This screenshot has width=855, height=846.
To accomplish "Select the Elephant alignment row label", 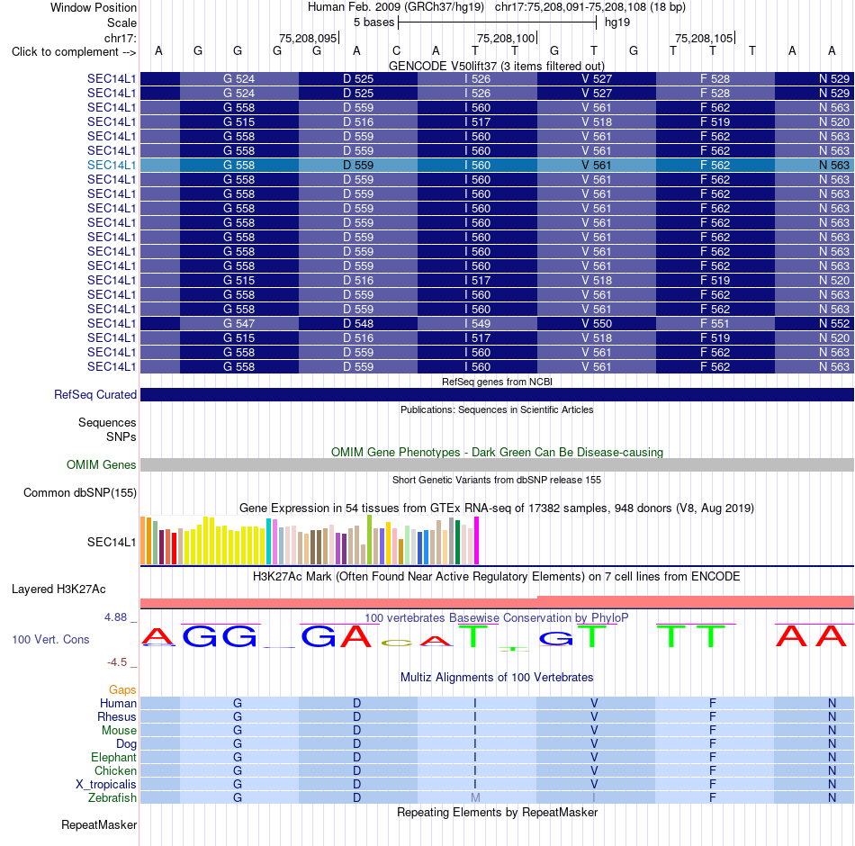I will [113, 757].
